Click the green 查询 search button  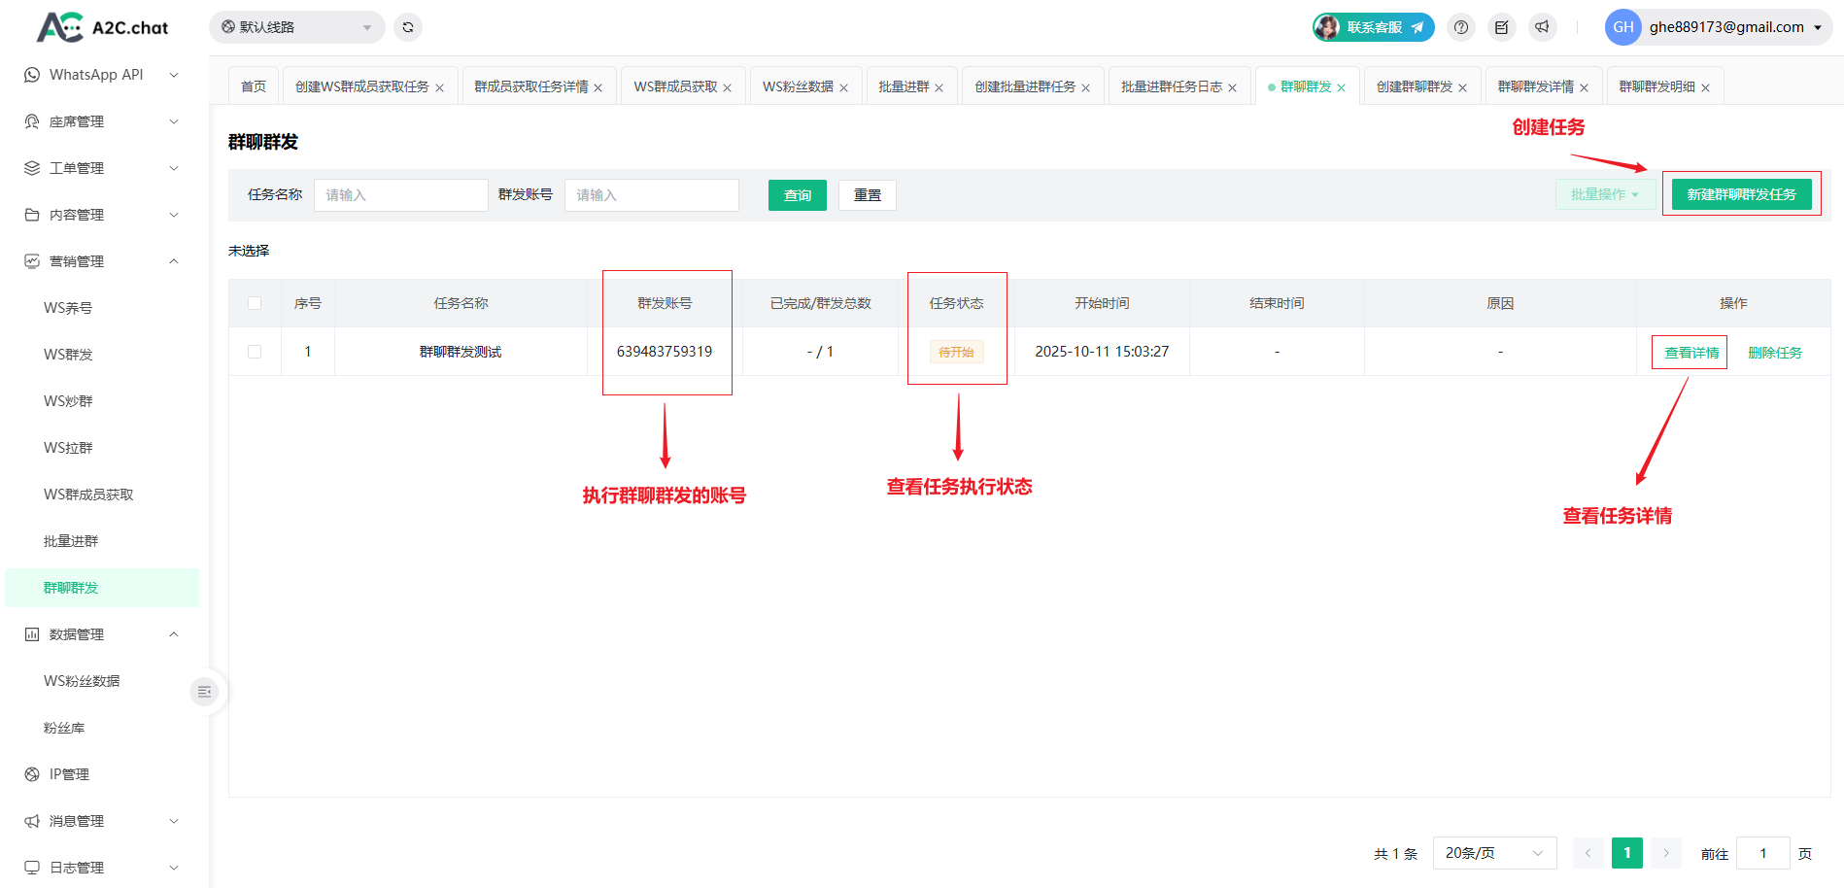[797, 195]
